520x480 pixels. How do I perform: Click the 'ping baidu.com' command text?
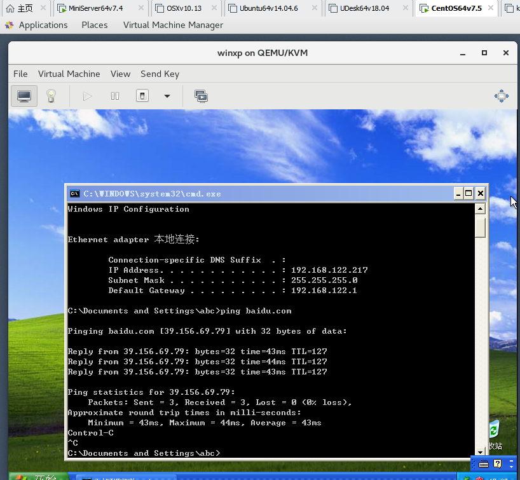[256, 311]
